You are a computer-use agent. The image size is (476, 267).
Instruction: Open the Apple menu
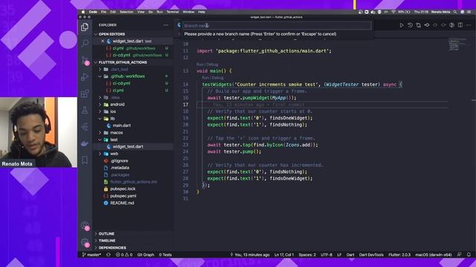pos(83,12)
